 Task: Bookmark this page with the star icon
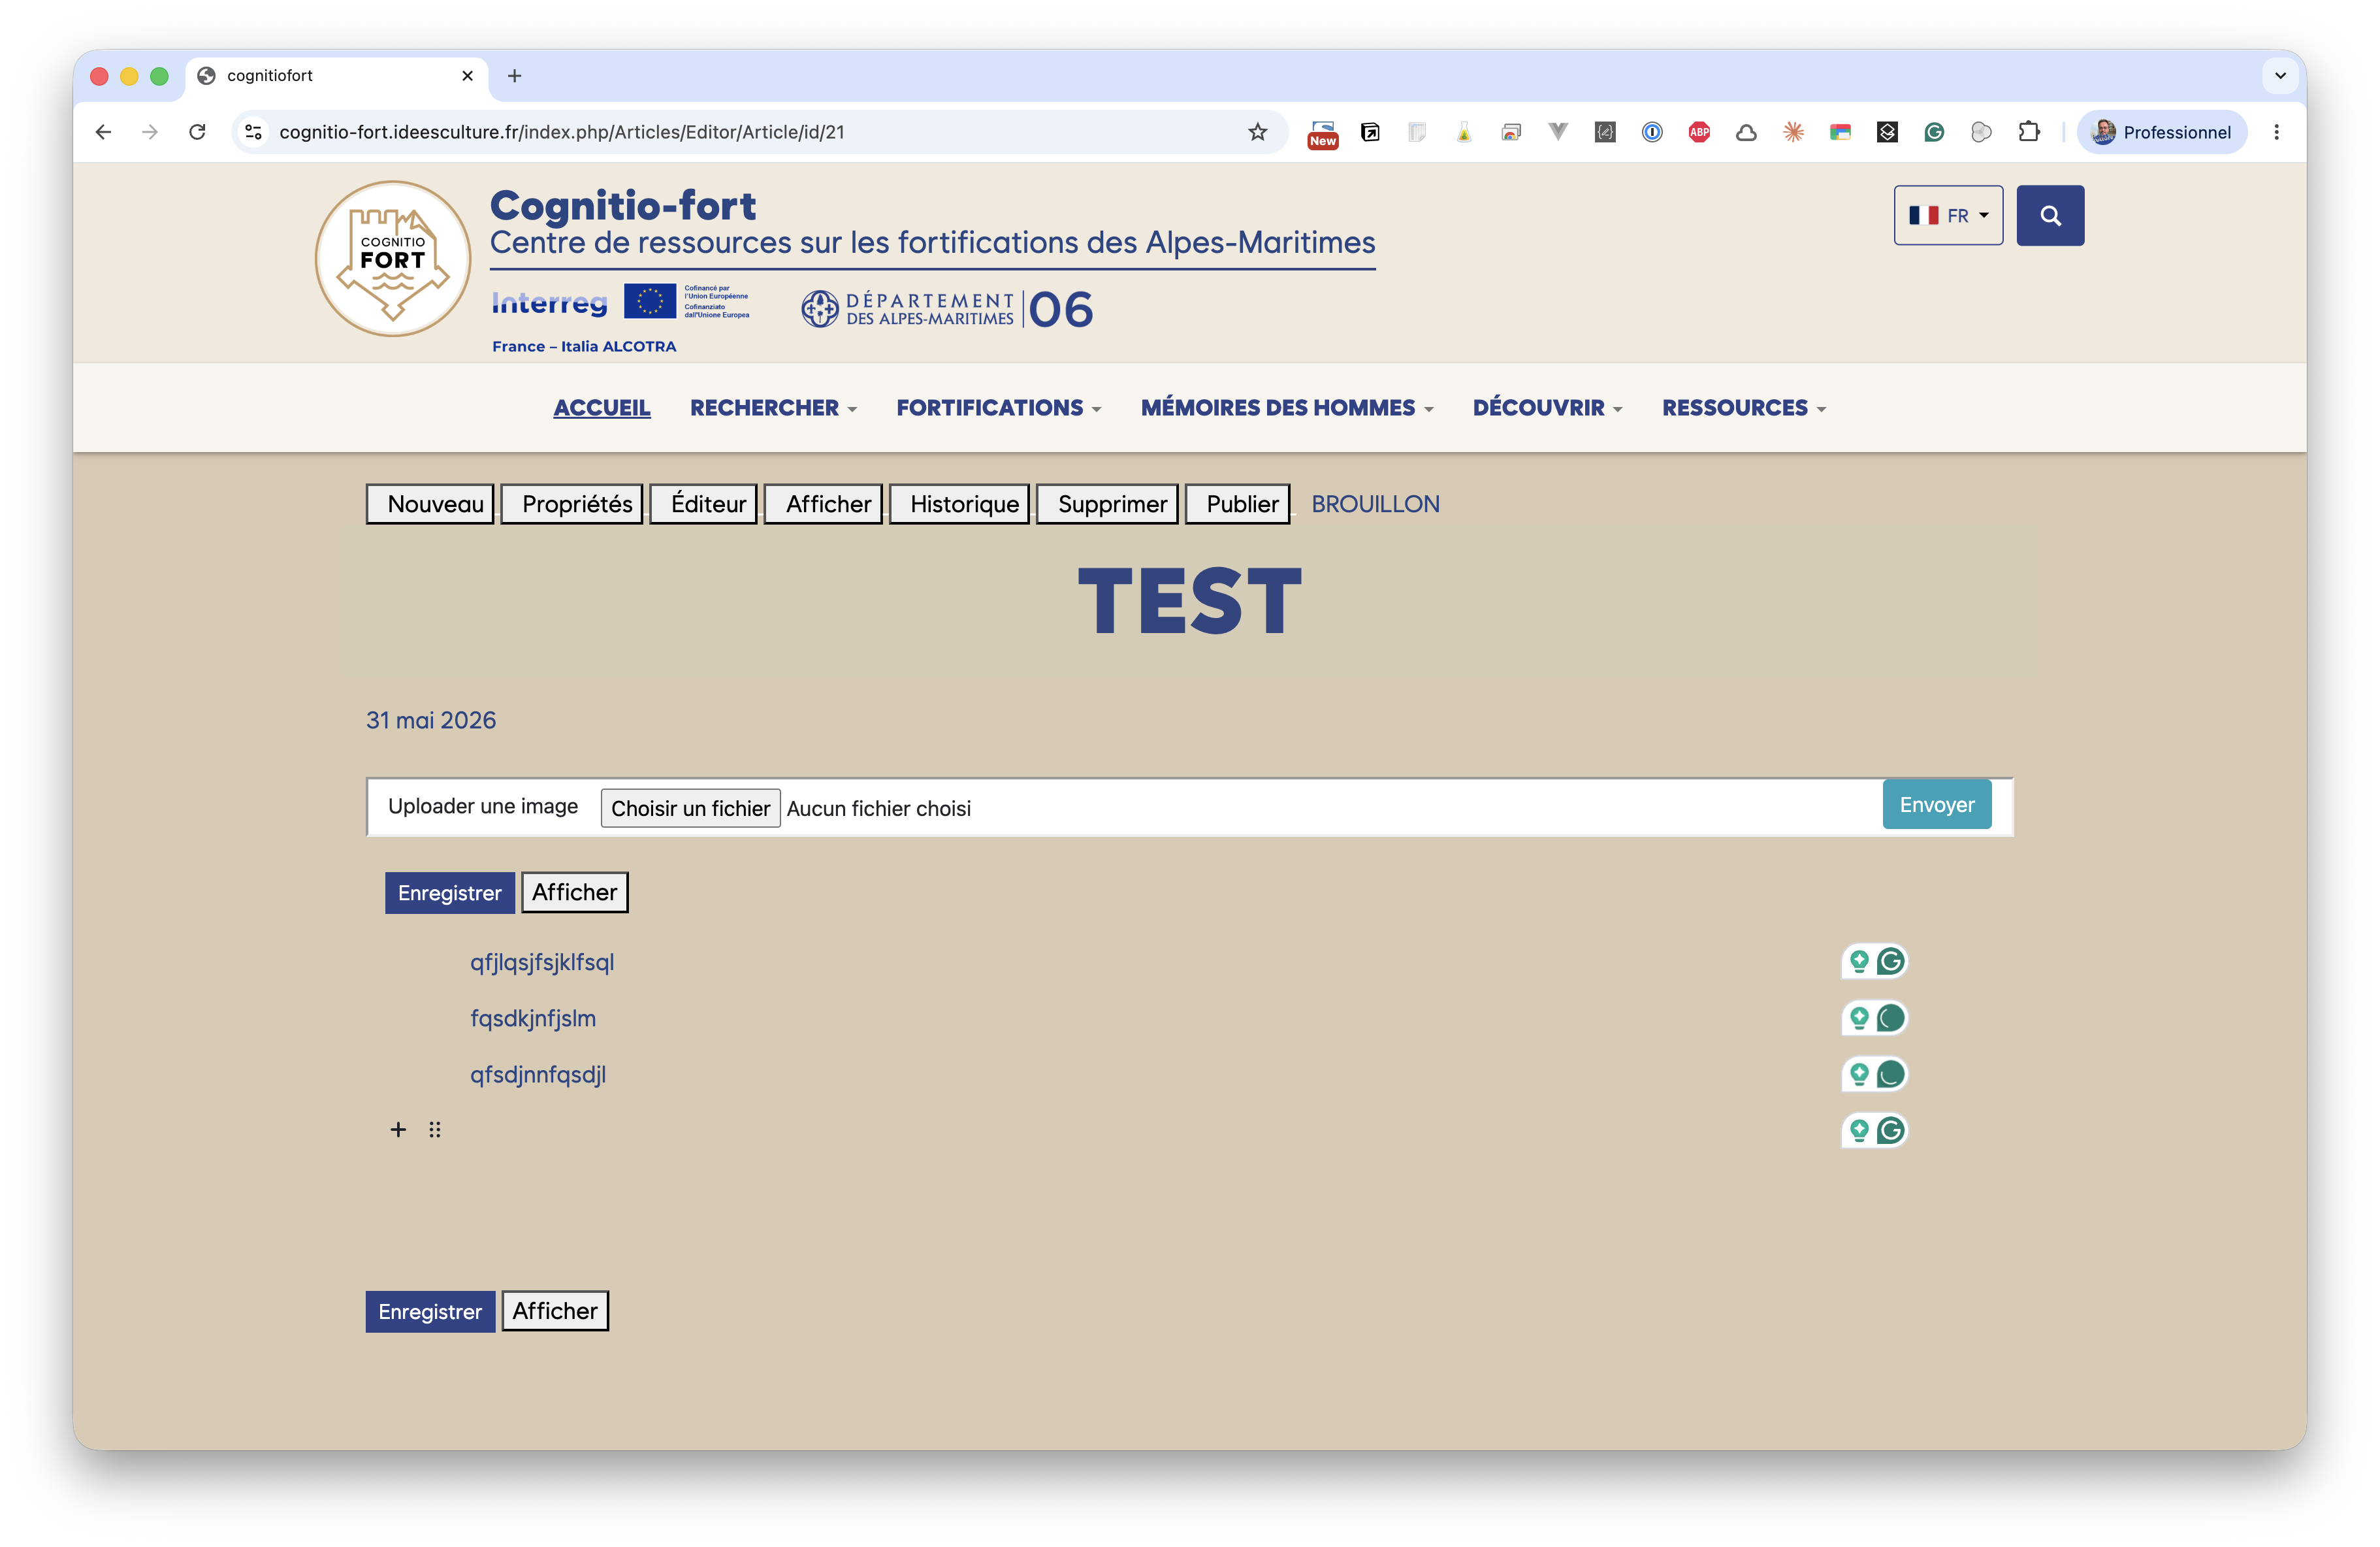1258,132
